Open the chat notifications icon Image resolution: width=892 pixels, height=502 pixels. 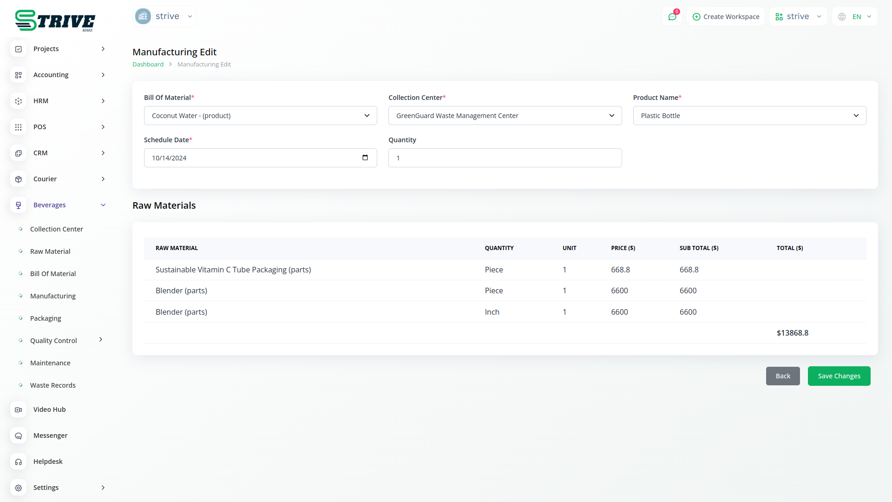pos(672,17)
